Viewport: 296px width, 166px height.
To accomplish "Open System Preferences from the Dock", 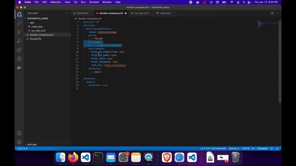I will coord(123,157).
